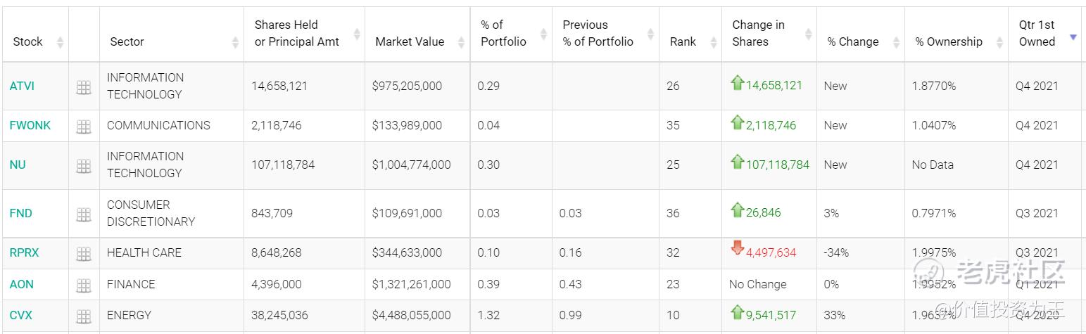Open the RPRX row grid icon
Viewport: 1086px width, 334px height.
[84, 254]
